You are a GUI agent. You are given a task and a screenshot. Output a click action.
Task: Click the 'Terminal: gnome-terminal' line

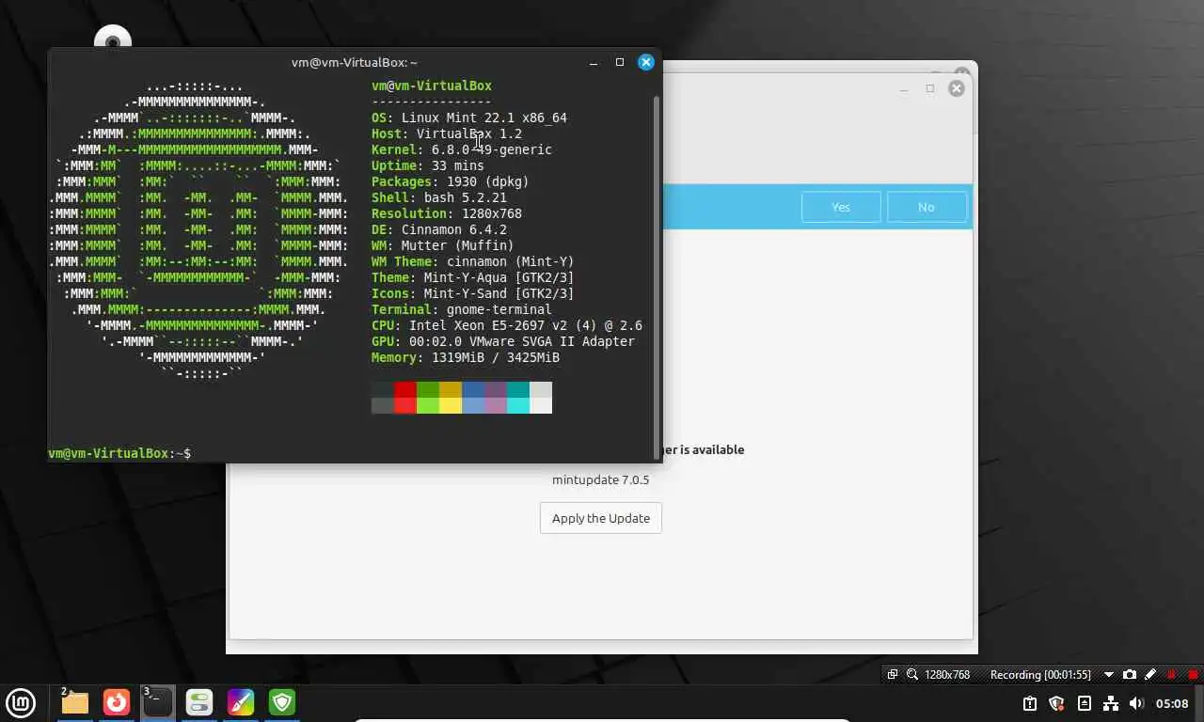462,309
